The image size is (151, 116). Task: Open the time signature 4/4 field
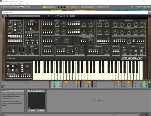coord(16,7)
